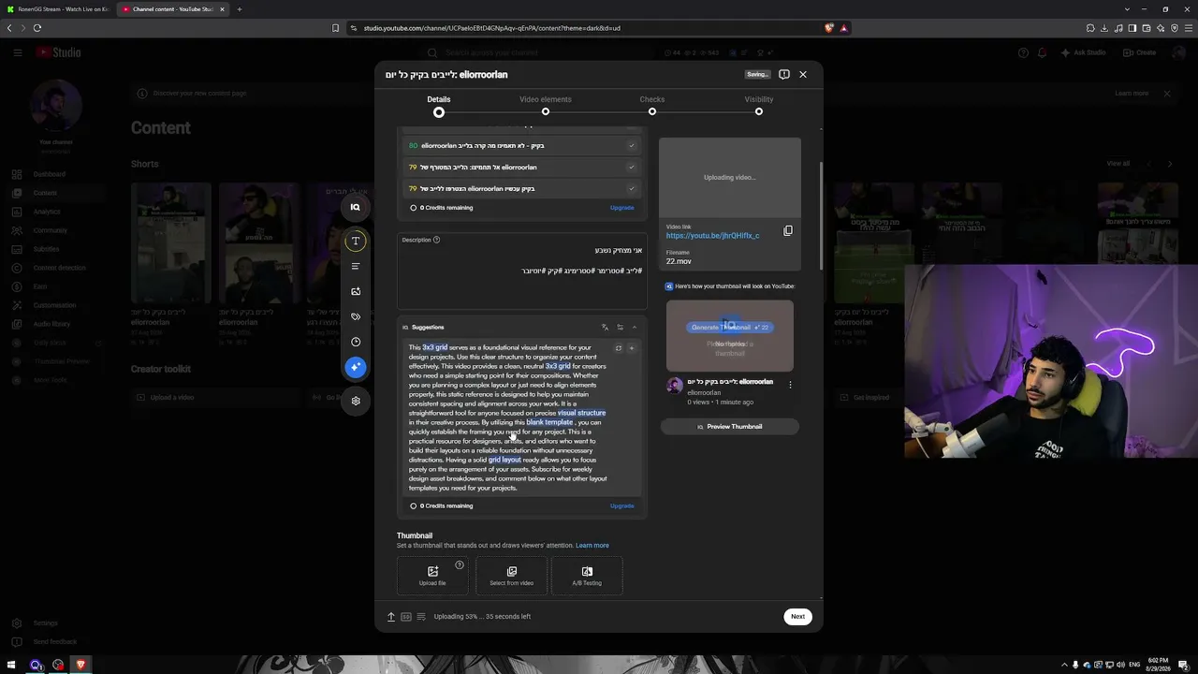
Task: Click Upgrade link under title suggestions
Action: point(621,208)
